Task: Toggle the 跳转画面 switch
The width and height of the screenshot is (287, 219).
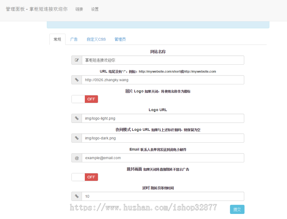Action: point(85,177)
